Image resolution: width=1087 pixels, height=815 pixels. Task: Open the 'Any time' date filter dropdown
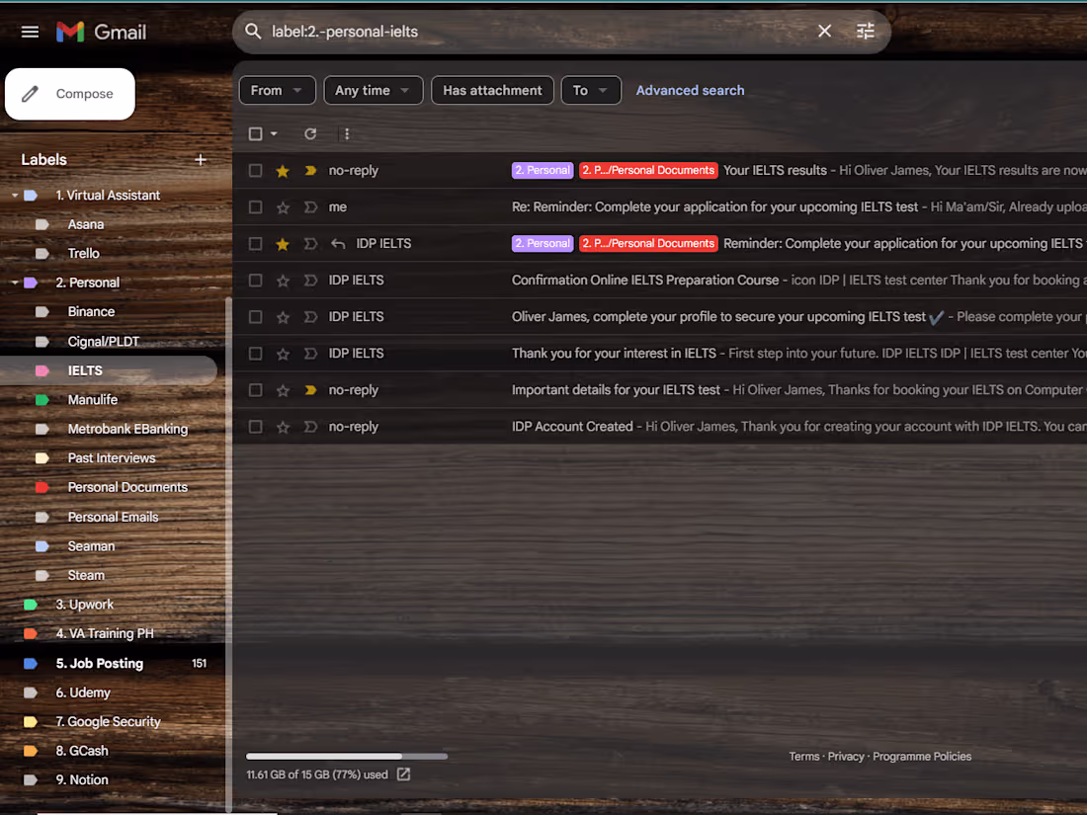tap(373, 90)
